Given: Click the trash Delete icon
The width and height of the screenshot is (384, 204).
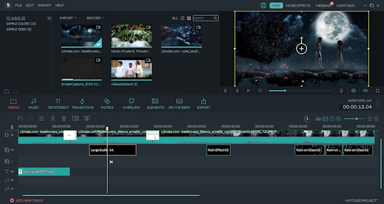Looking at the screenshot, I should tap(64, 119).
